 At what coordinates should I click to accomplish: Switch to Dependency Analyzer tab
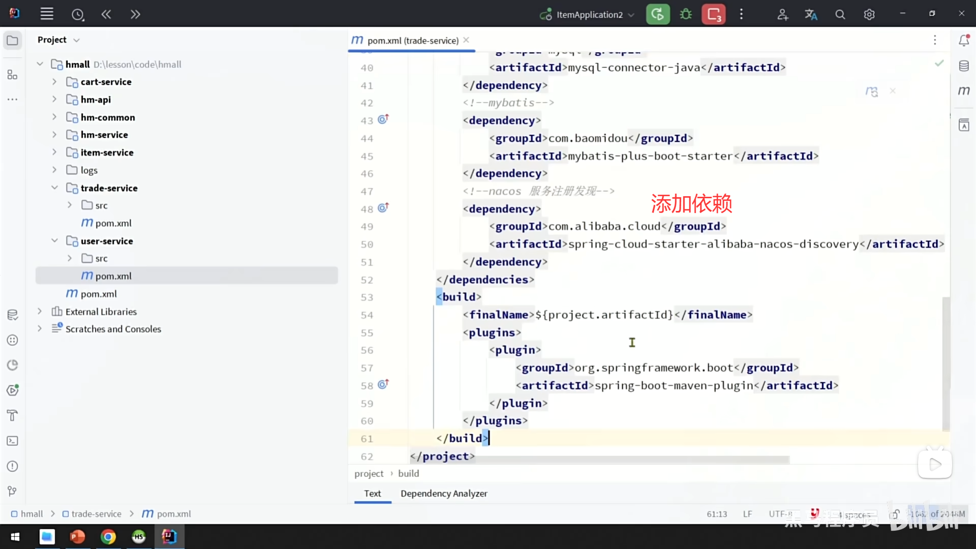click(x=443, y=494)
